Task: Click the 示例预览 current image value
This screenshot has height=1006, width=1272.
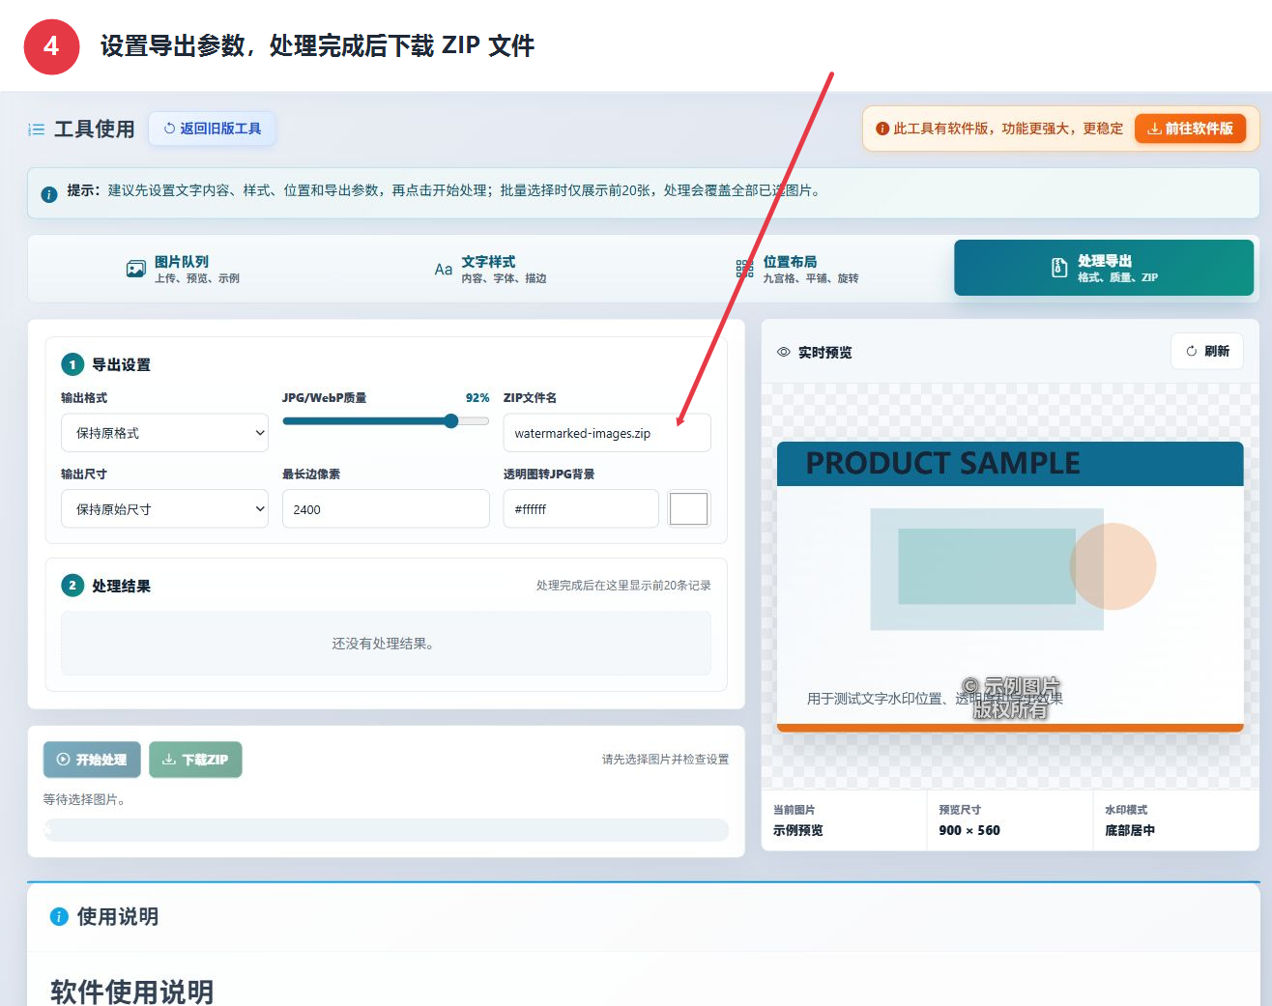Action: tap(798, 830)
